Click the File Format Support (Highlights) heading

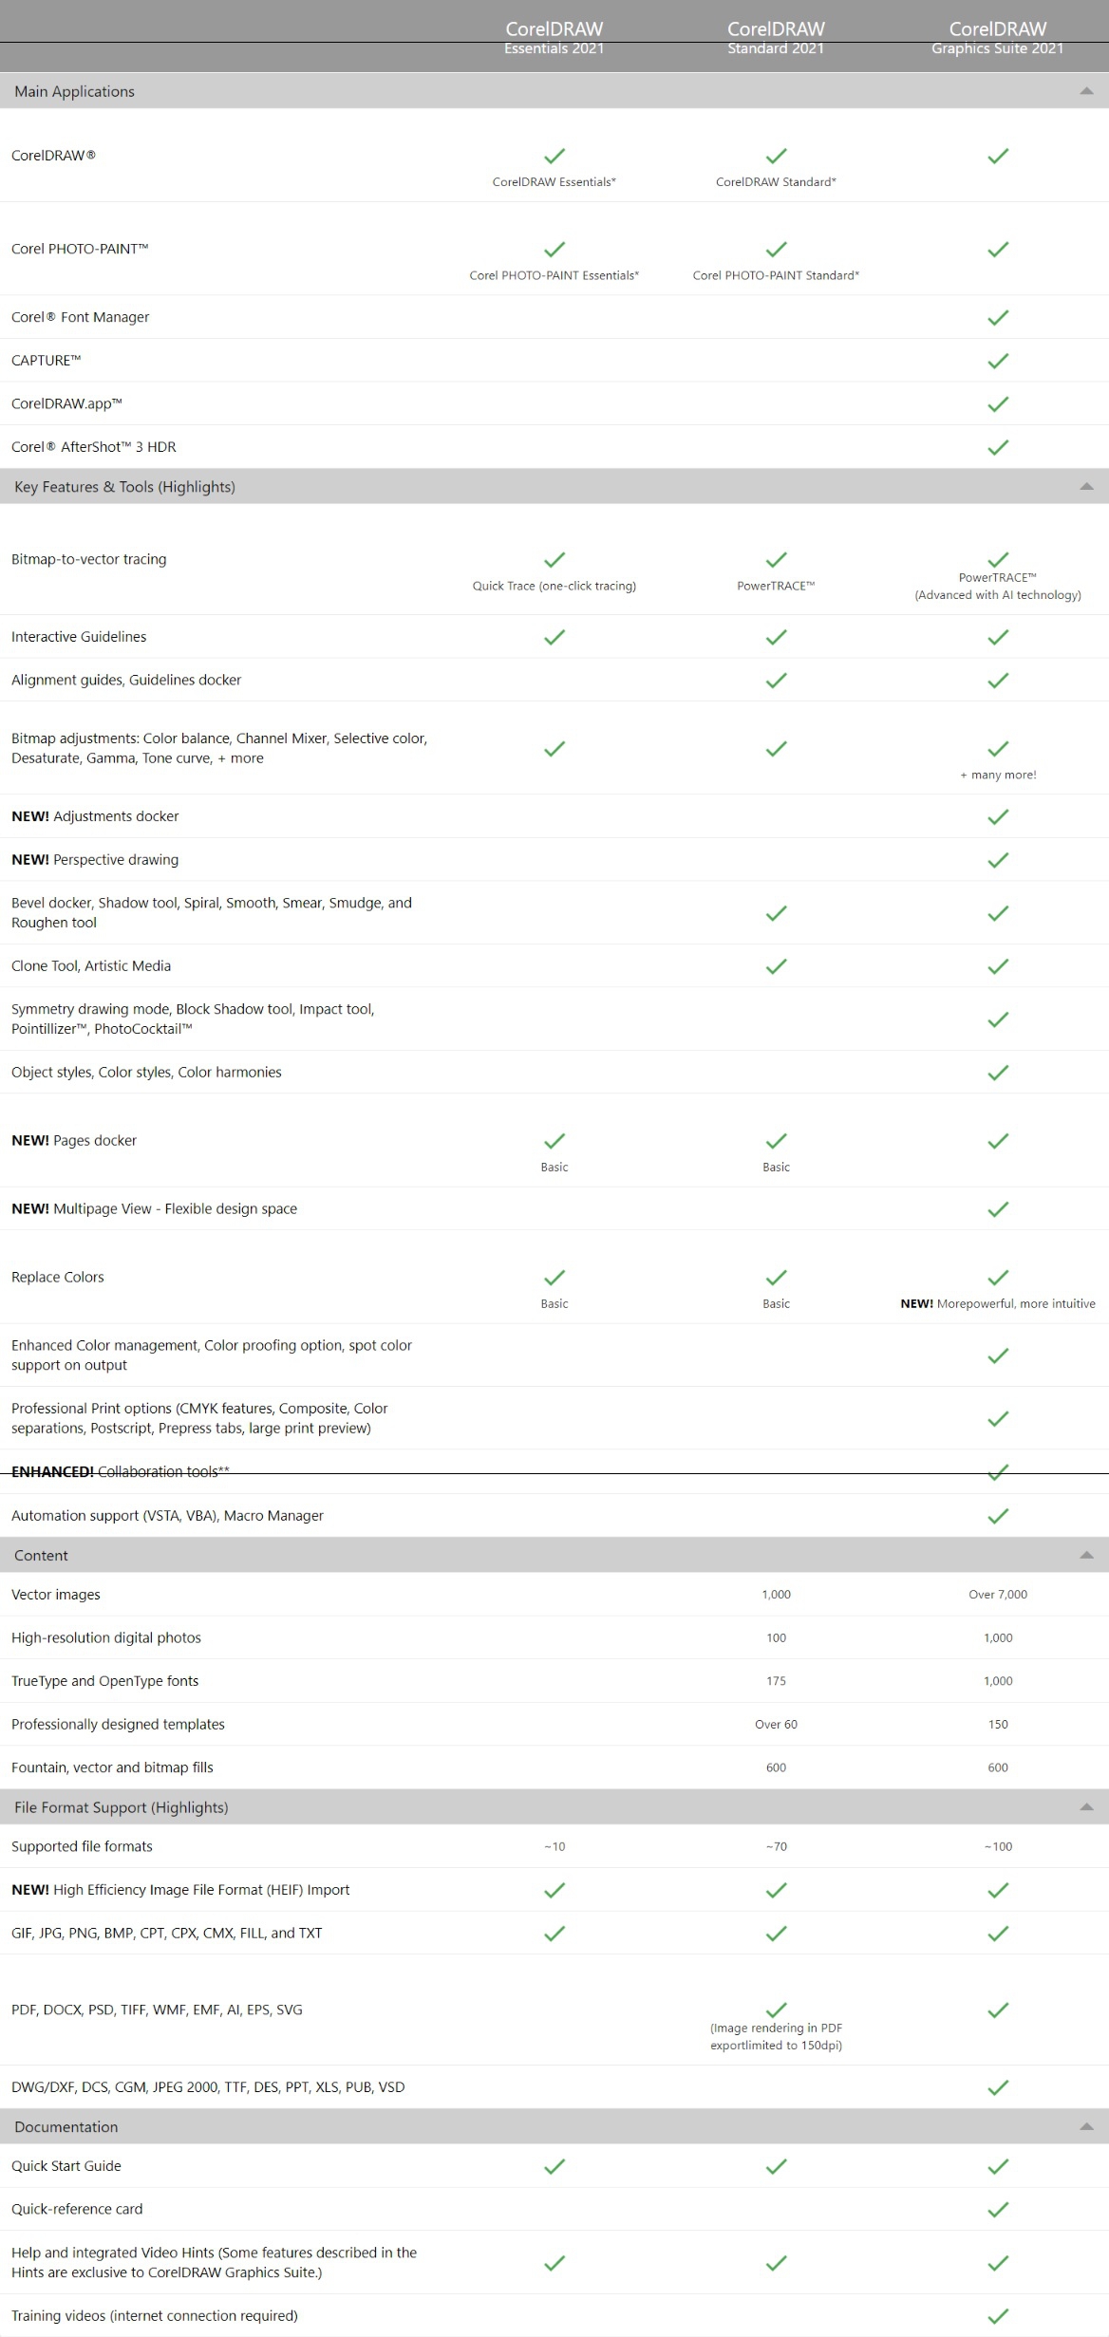coord(122,1807)
